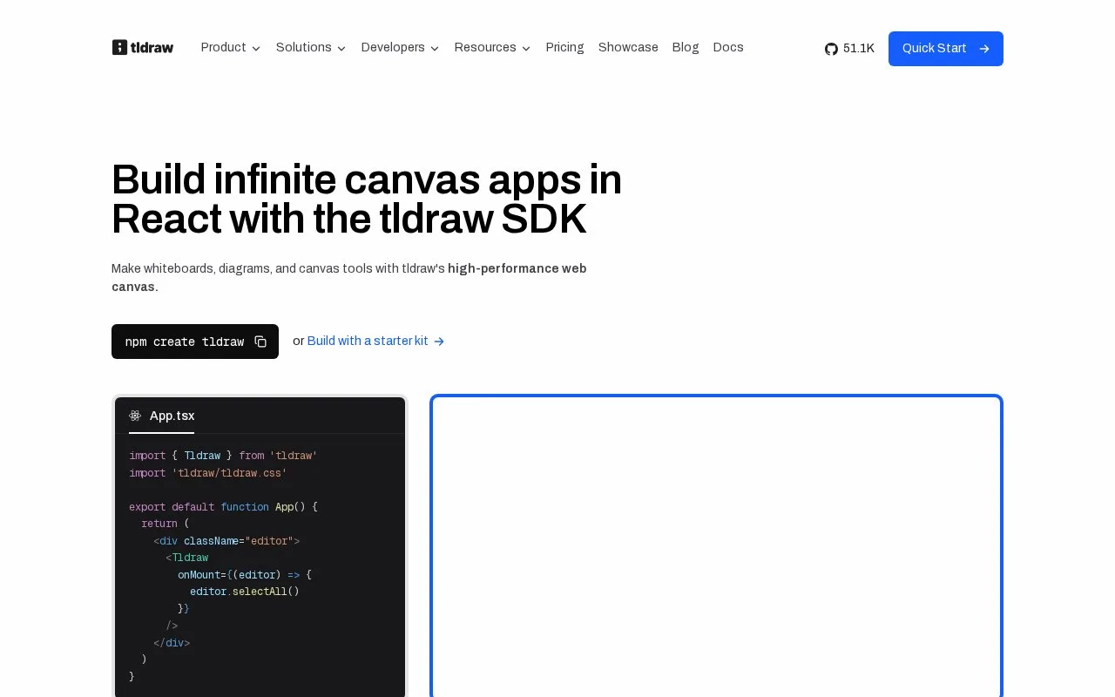This screenshot has height=697, width=1115.
Task: Click the editor.selectAll() code line
Action: click(x=245, y=592)
